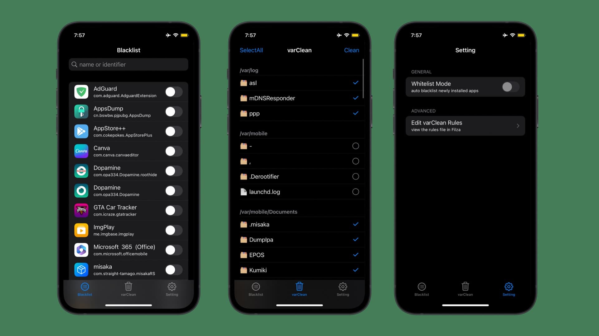
Task: Toggle AdGuard blacklist entry off
Action: 173,91
